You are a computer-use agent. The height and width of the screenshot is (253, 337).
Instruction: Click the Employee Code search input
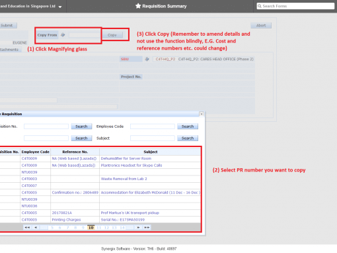point(153,126)
